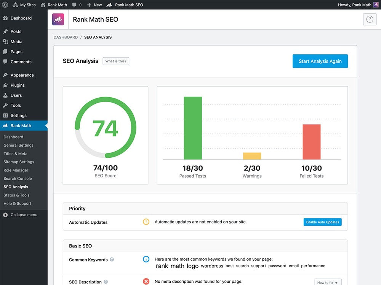Open General Settings submenu item
The height and width of the screenshot is (285, 381).
coord(18,145)
